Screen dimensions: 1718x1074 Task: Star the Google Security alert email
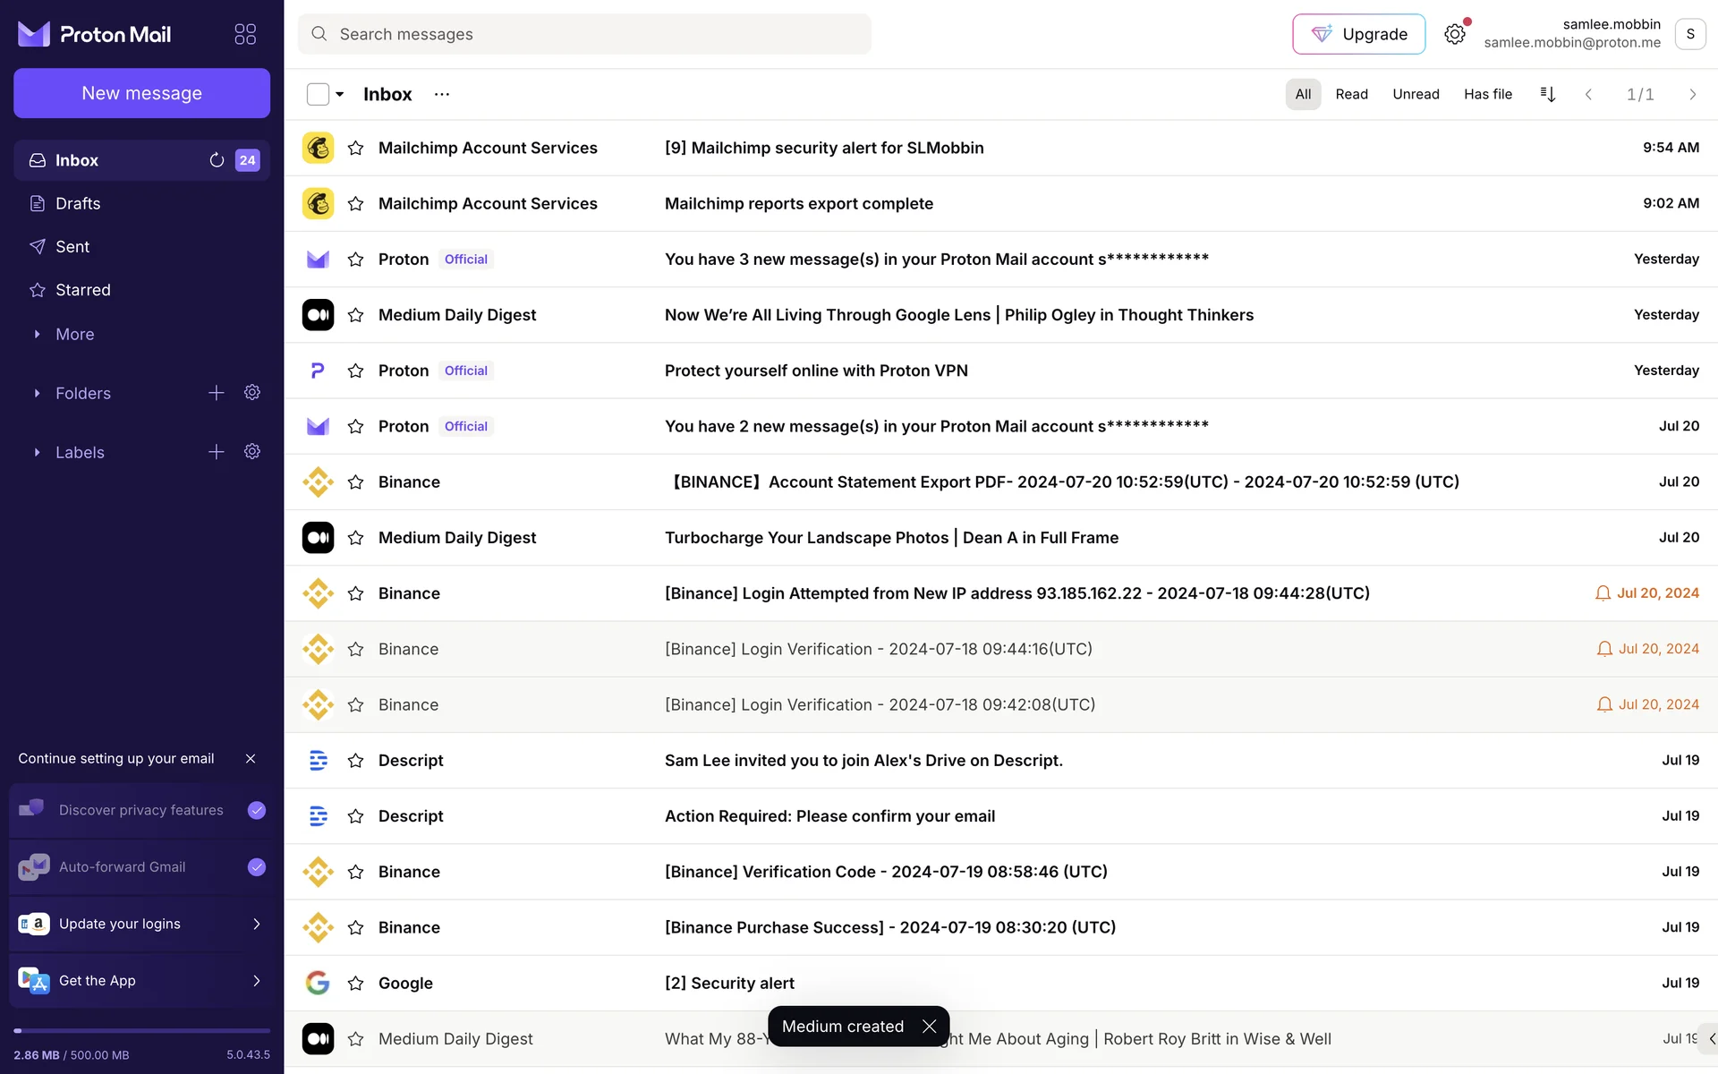point(355,984)
